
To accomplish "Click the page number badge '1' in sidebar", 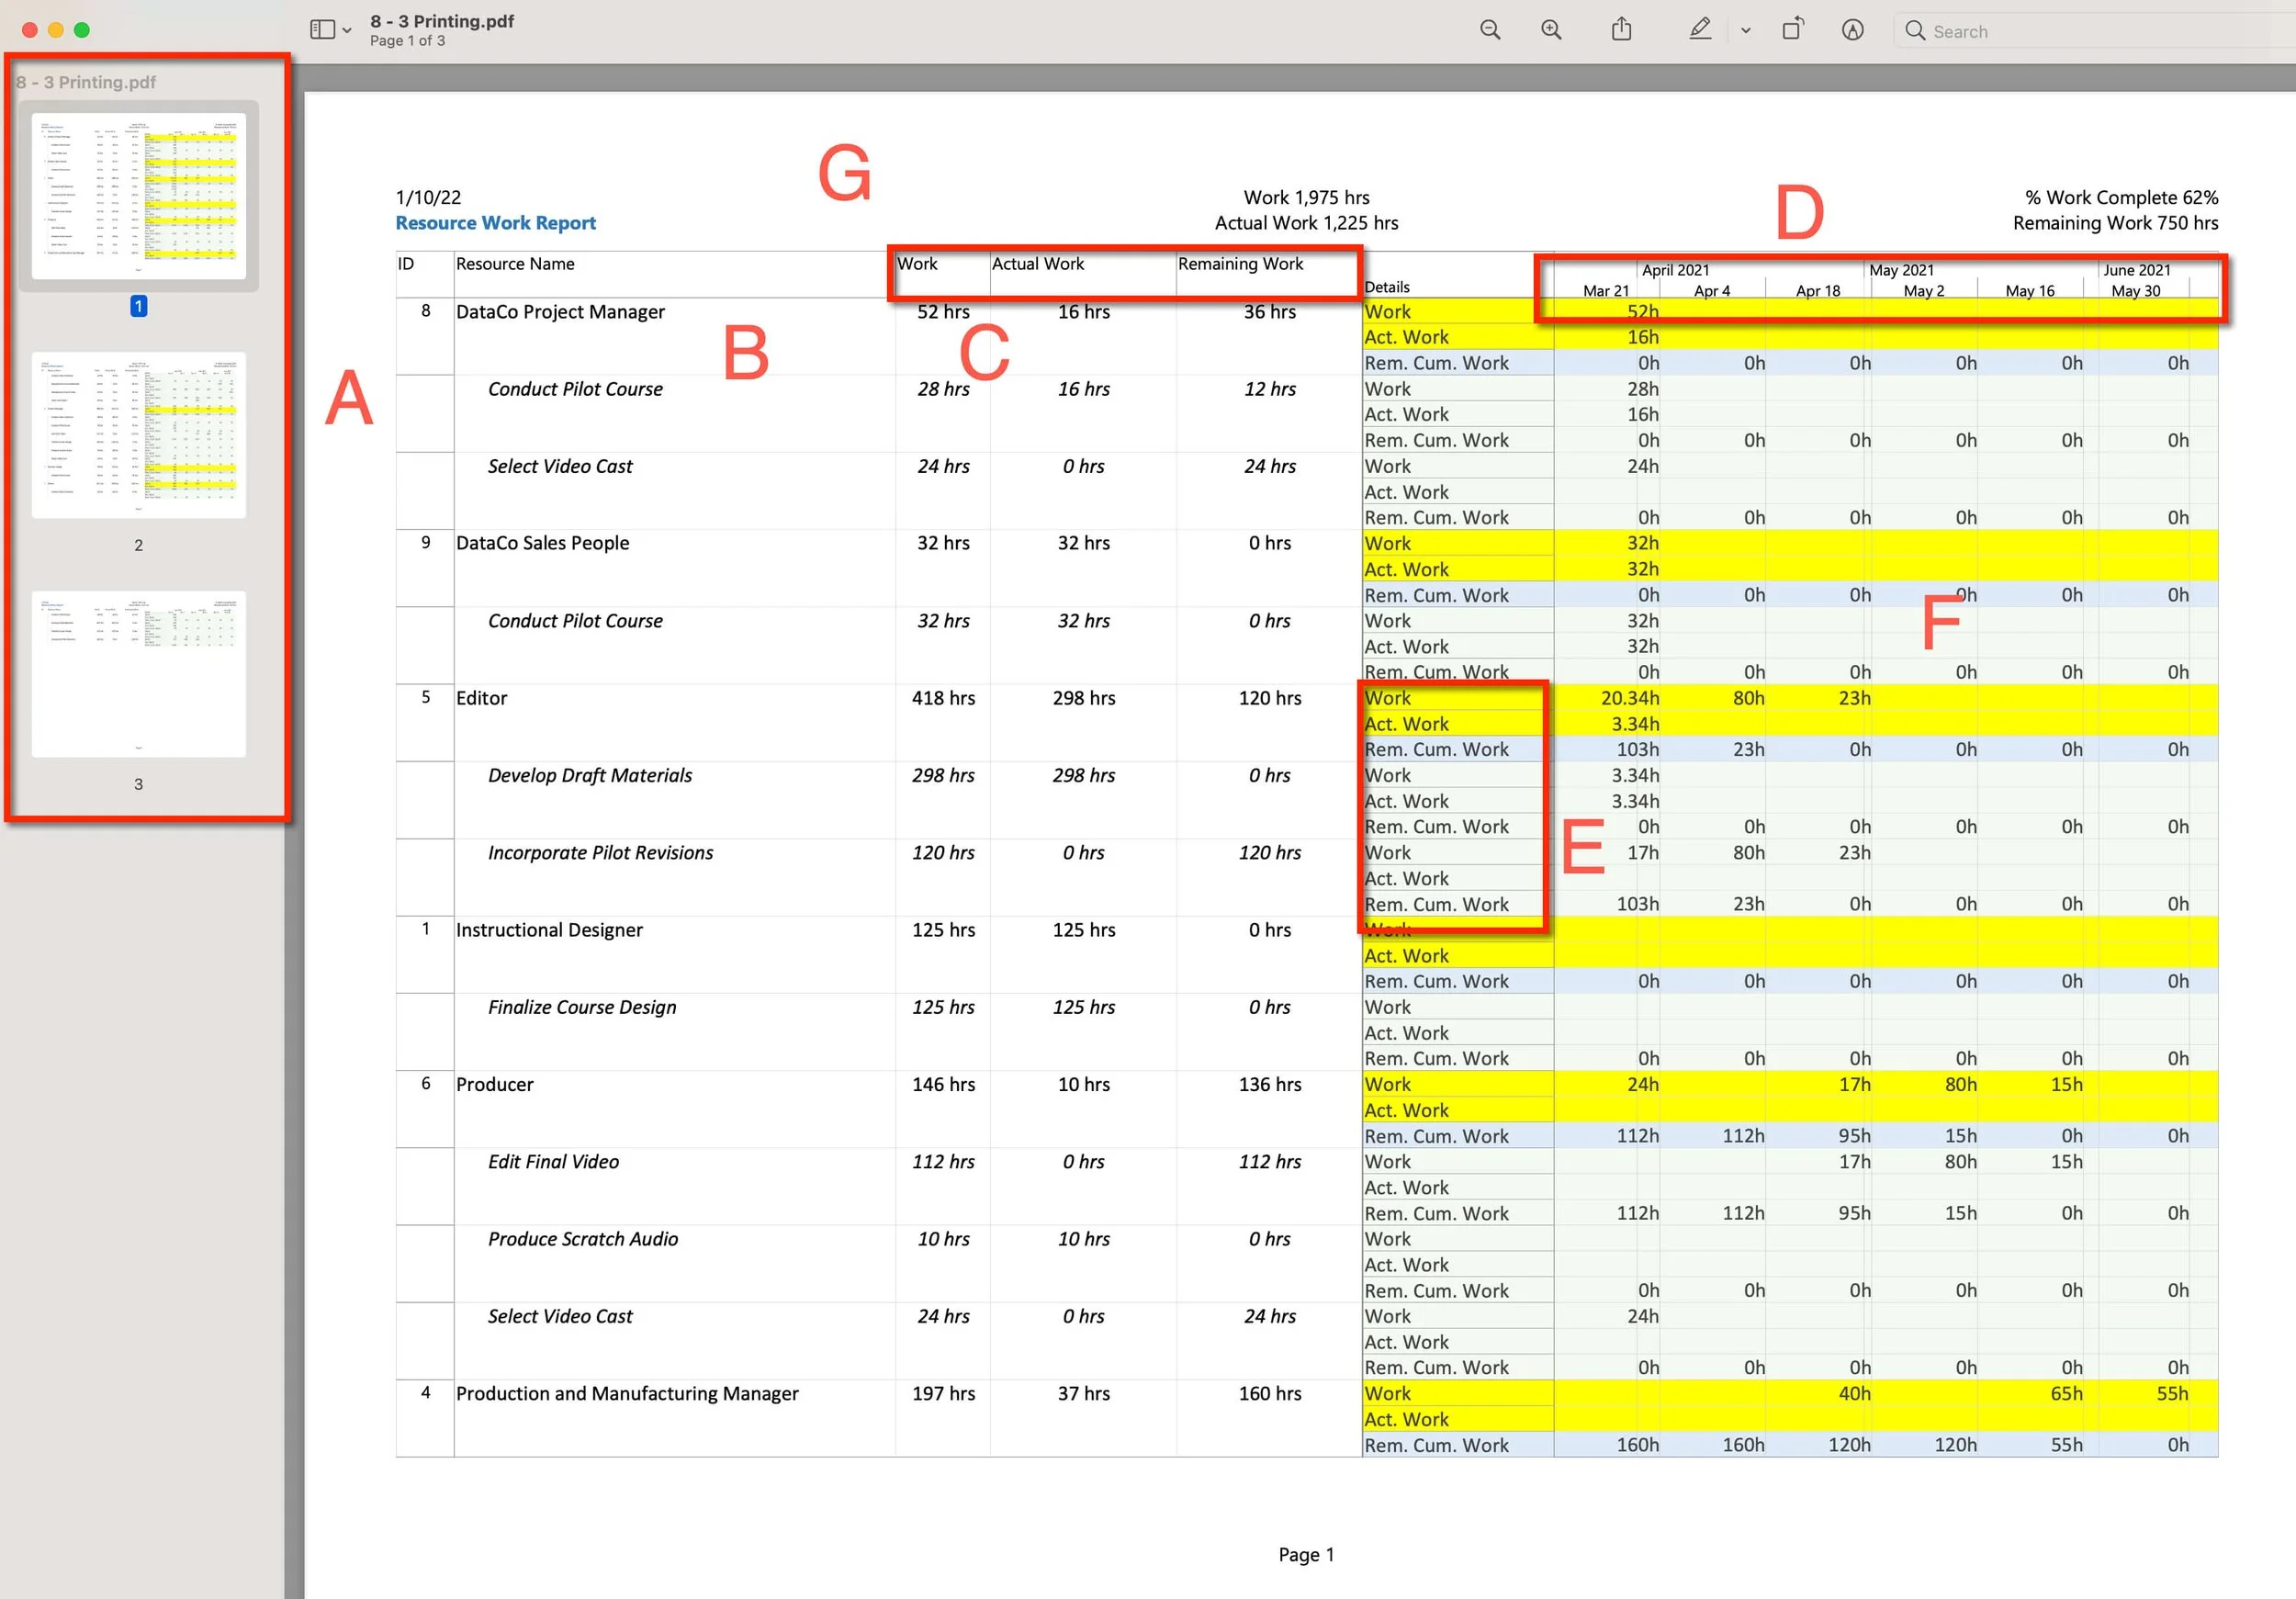I will tap(139, 306).
